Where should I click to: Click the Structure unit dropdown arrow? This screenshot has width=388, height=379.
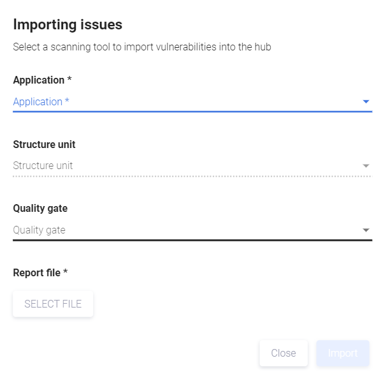point(366,166)
